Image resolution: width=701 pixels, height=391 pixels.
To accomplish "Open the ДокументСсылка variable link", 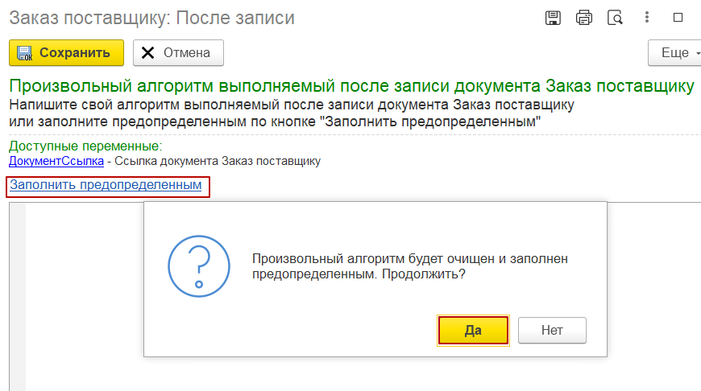I will 56,161.
